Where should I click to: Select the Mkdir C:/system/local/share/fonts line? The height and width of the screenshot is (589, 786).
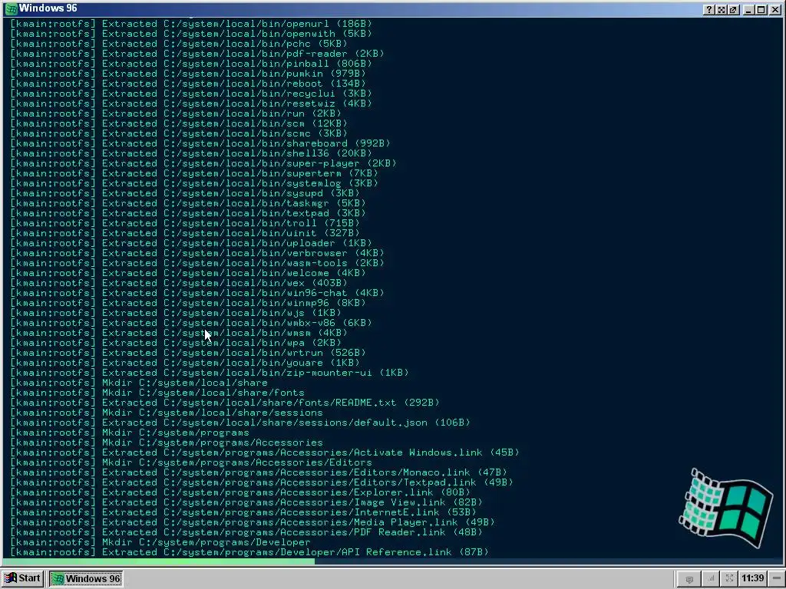[x=157, y=393]
